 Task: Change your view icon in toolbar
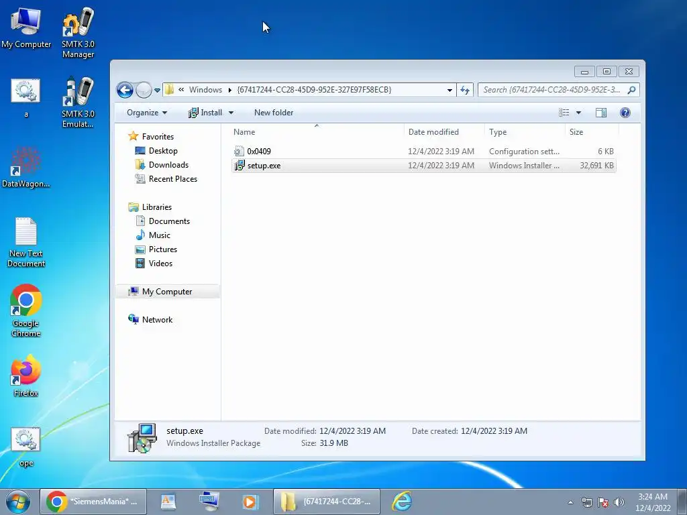click(x=564, y=113)
